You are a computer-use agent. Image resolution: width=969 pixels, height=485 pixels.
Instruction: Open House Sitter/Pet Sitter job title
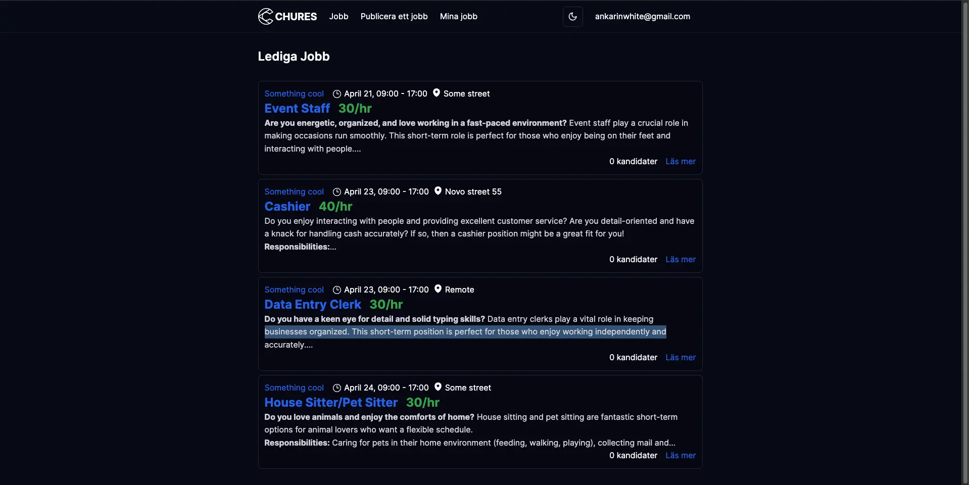click(331, 403)
